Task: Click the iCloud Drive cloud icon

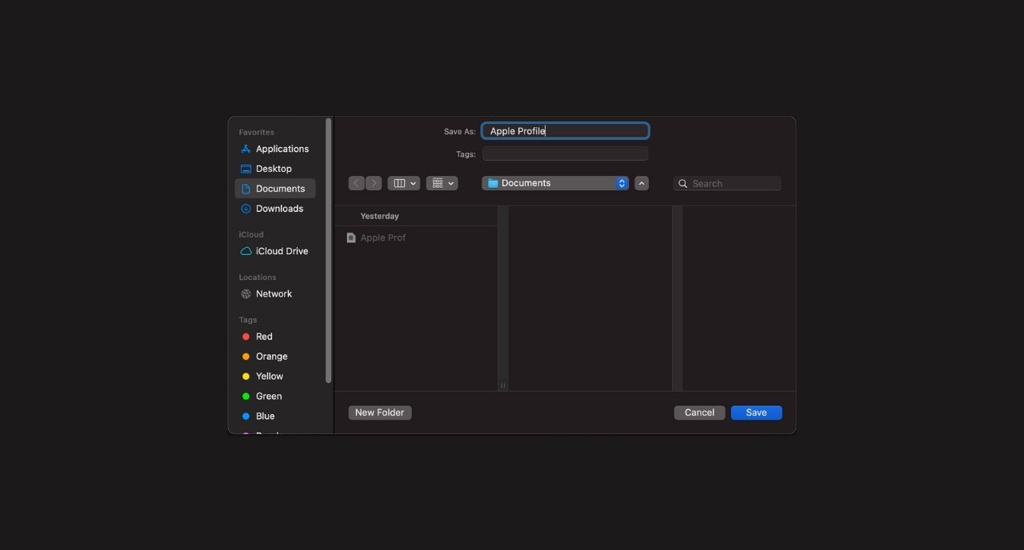Action: (246, 251)
